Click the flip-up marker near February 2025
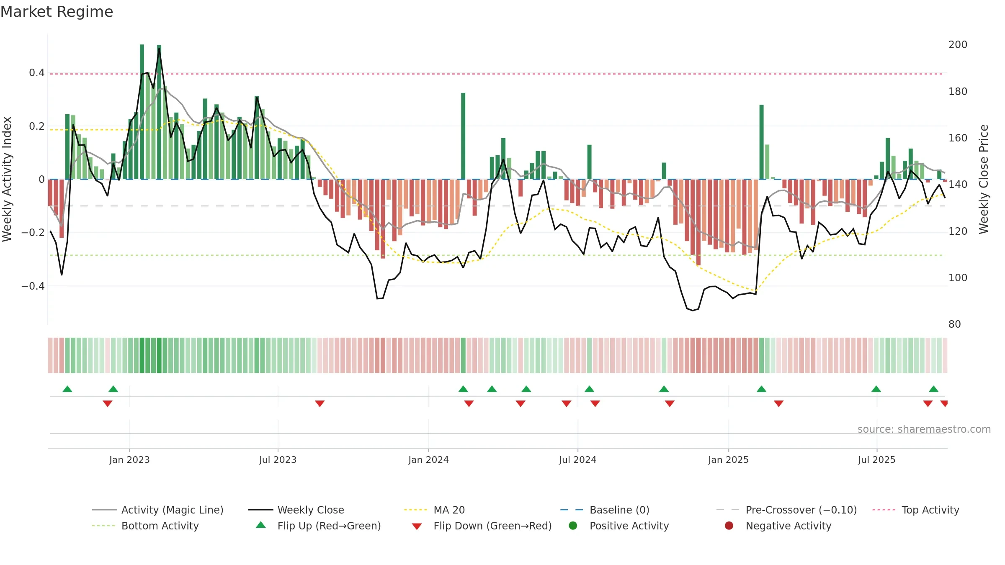Viewport: 1005px width, 565px height. pyautogui.click(x=761, y=389)
